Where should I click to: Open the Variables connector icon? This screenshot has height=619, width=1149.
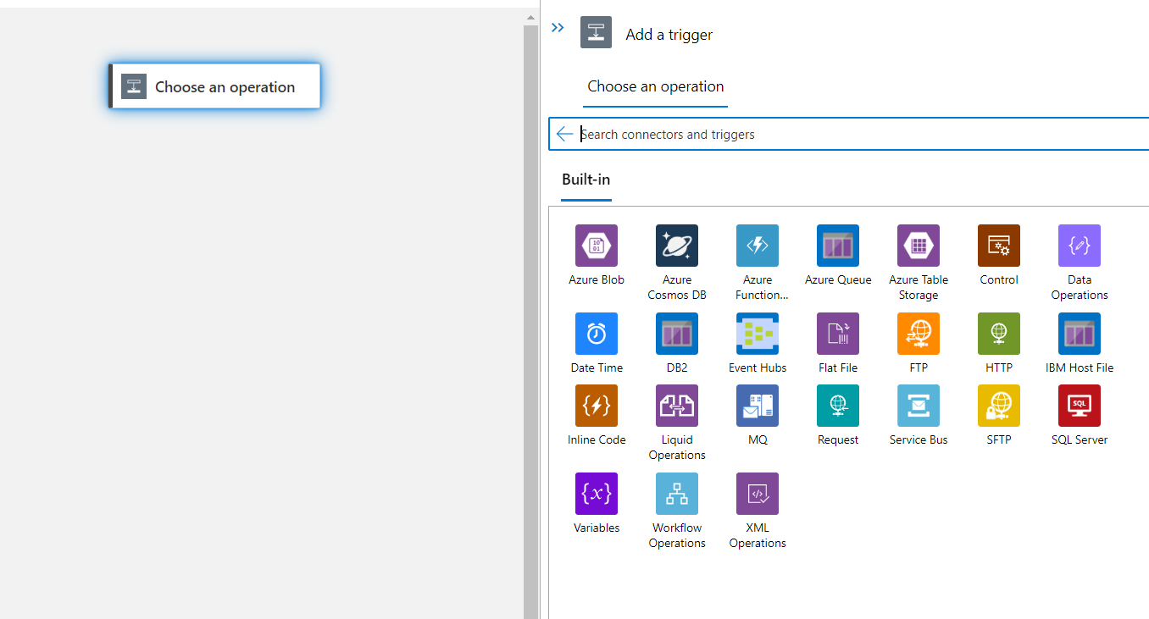tap(597, 494)
